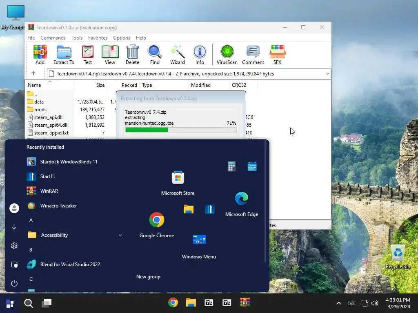Launch the Wizard wand tool
The image size is (418, 313).
point(178,55)
